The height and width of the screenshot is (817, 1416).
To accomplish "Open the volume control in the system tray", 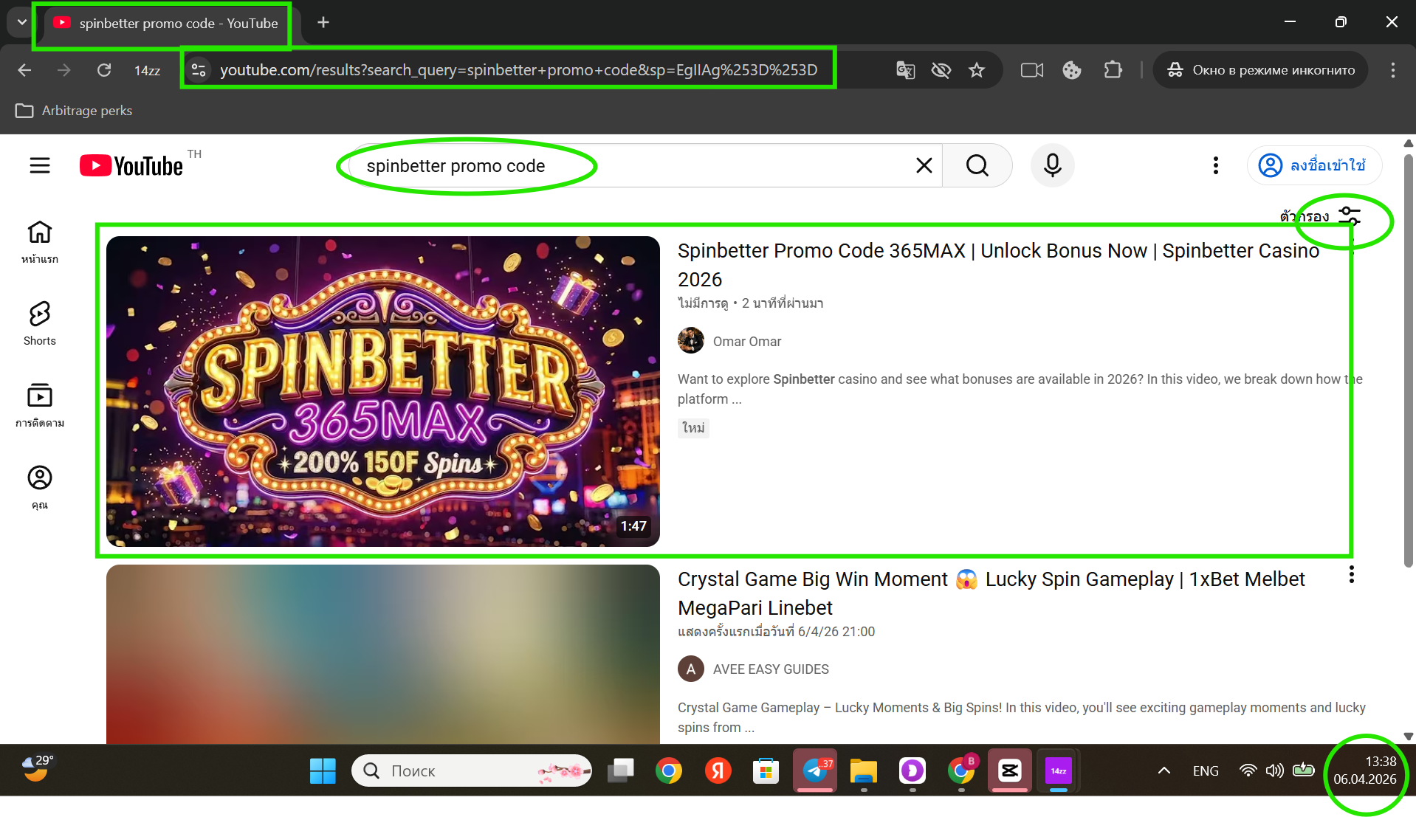I will pos(1274,771).
